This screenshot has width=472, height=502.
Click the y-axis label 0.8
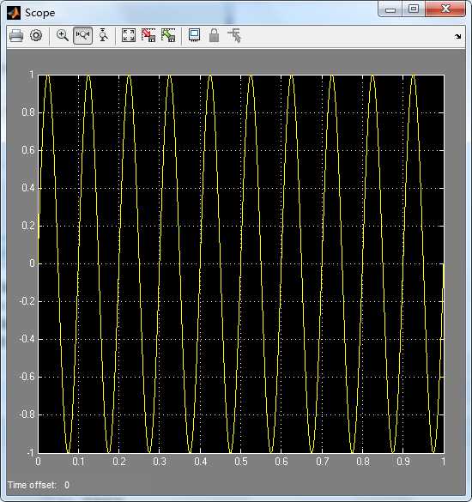(27, 112)
